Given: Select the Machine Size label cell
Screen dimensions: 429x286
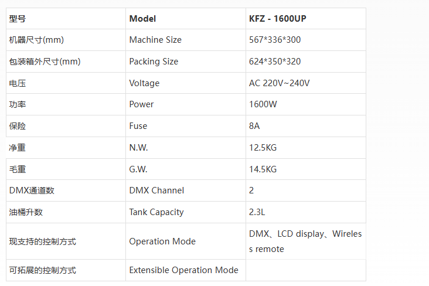Looking at the screenshot, I should pos(155,40).
